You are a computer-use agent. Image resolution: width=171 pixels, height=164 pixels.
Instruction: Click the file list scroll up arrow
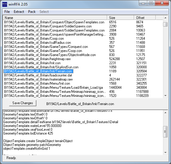(x=165, y=18)
